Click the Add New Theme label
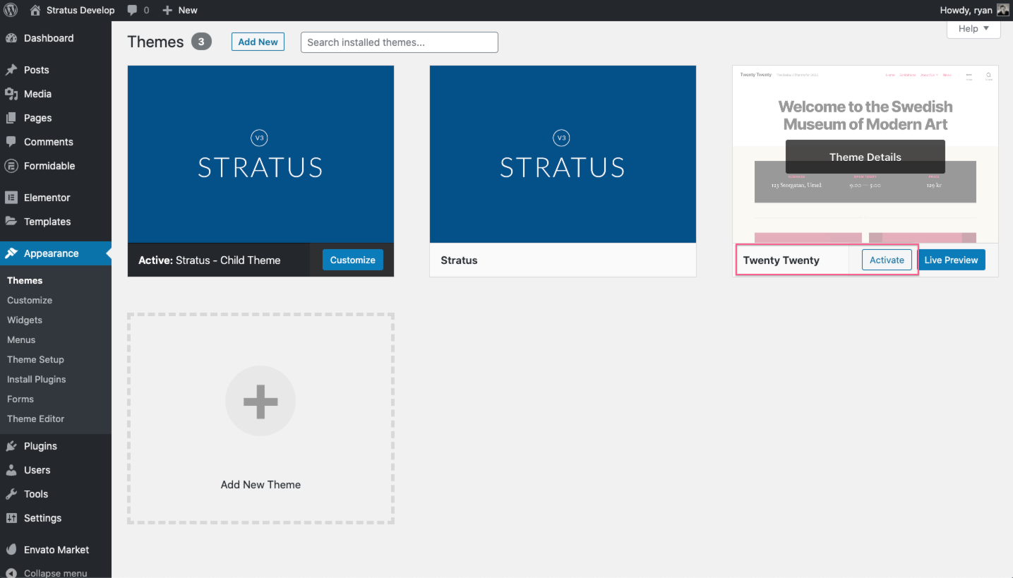The height and width of the screenshot is (578, 1013). coord(260,484)
